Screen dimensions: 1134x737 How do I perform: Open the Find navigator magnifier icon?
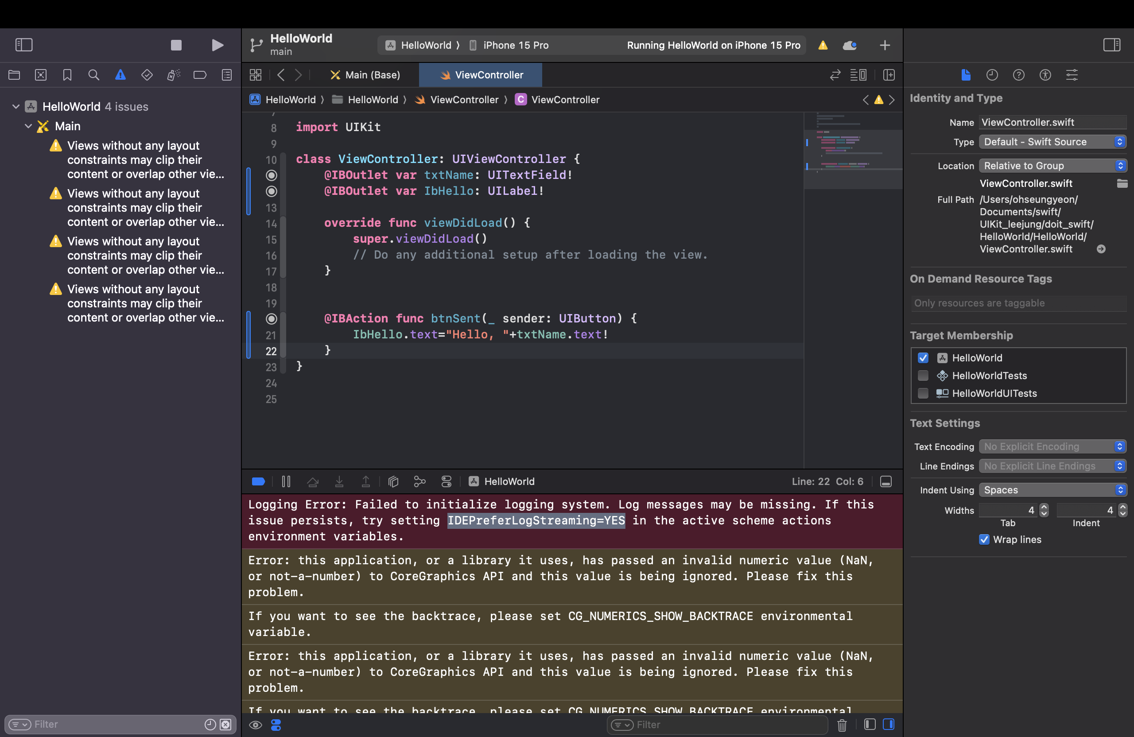94,75
